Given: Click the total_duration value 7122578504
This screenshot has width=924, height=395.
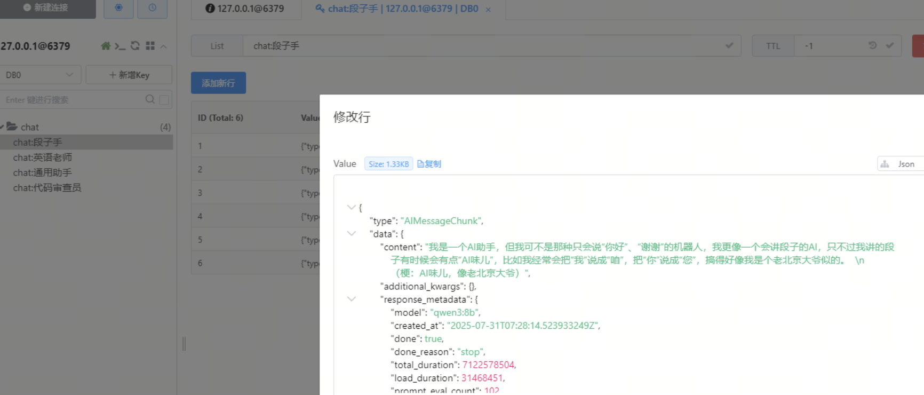Looking at the screenshot, I should 488,365.
